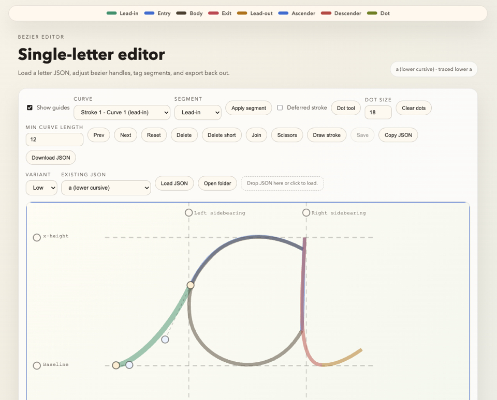Image resolution: width=497 pixels, height=400 pixels.
Task: Select the Right sidebearing guide handle
Action: (x=306, y=212)
